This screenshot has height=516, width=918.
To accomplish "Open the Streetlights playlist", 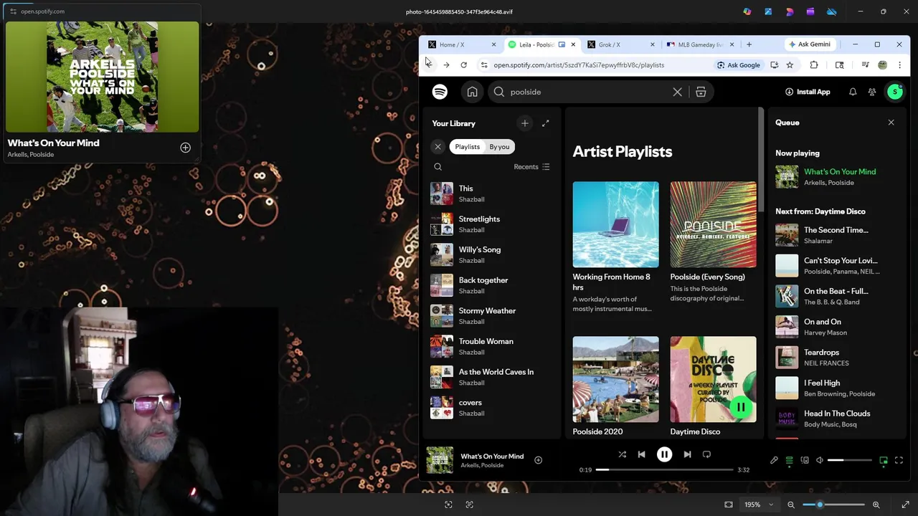I will click(x=492, y=224).
